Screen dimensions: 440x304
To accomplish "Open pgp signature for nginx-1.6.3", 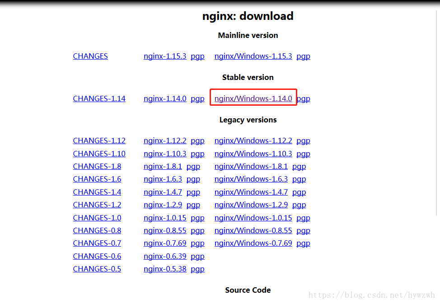I will coord(193,179).
